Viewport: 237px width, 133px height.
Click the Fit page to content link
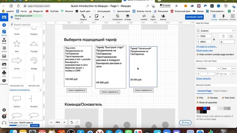coord(207,47)
